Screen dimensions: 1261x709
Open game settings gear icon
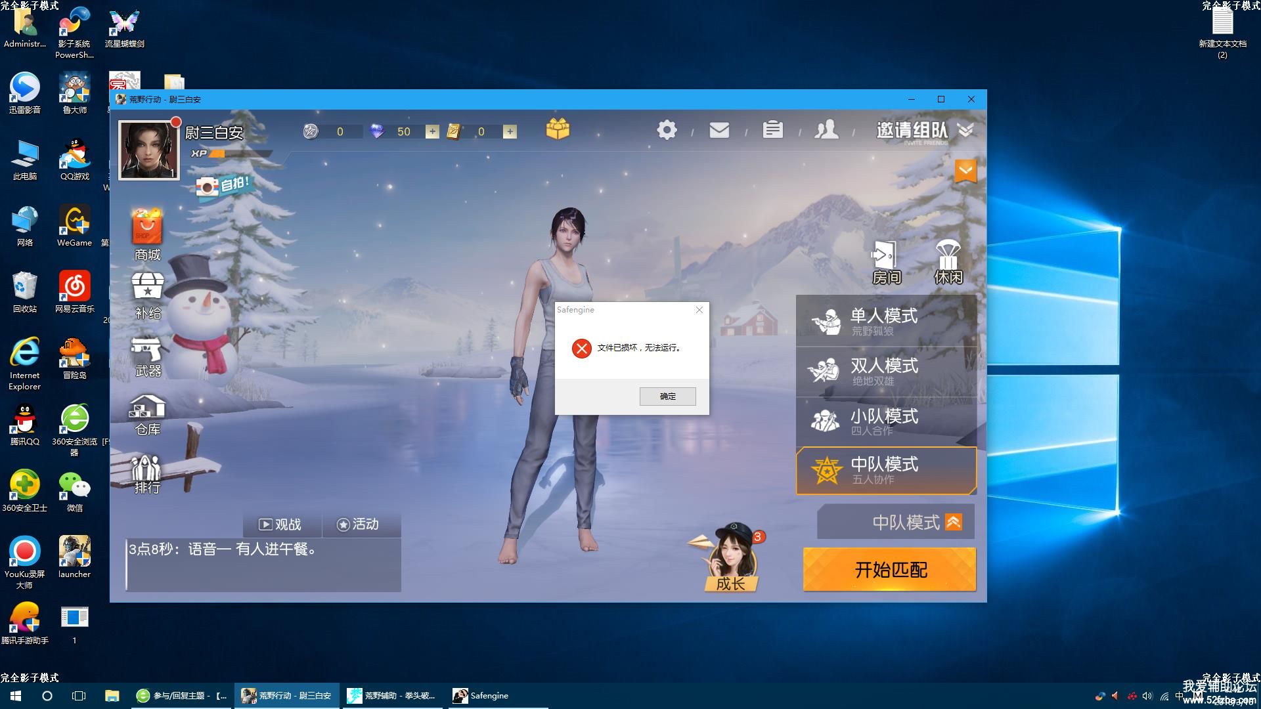click(667, 130)
